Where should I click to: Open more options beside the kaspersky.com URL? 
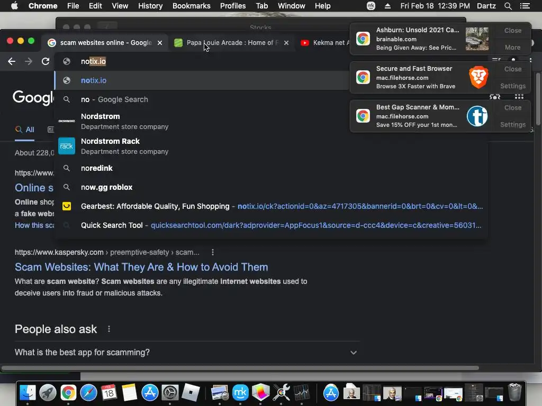[213, 252]
